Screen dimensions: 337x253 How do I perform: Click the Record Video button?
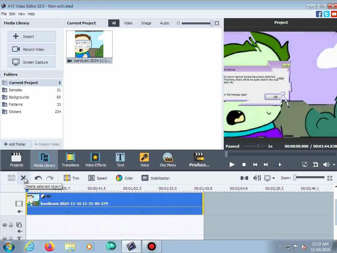coord(32,49)
